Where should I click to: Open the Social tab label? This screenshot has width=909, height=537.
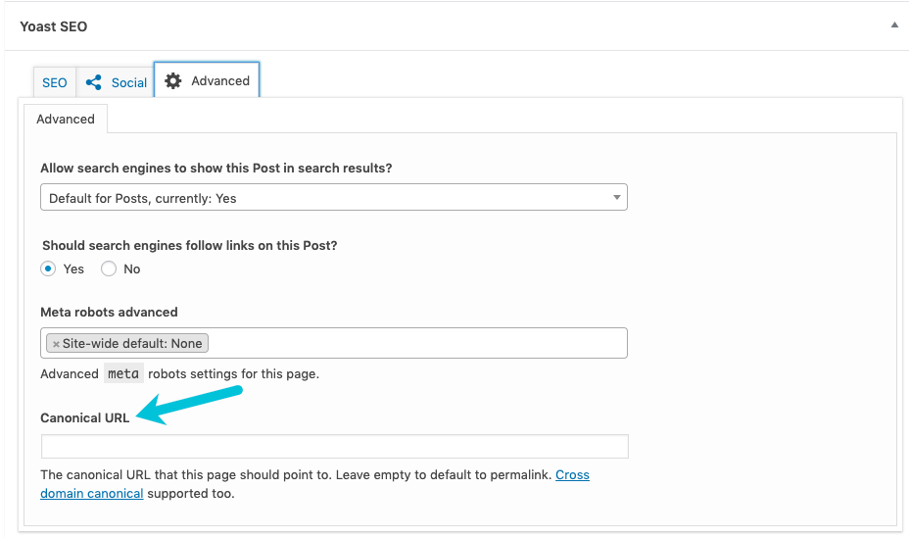pyautogui.click(x=128, y=83)
